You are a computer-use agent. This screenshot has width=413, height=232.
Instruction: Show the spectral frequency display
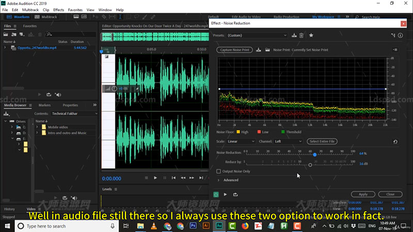click(76, 16)
